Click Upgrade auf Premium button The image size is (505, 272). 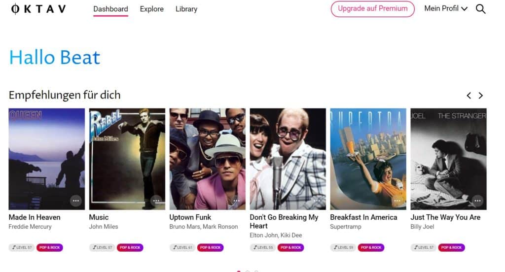click(373, 9)
